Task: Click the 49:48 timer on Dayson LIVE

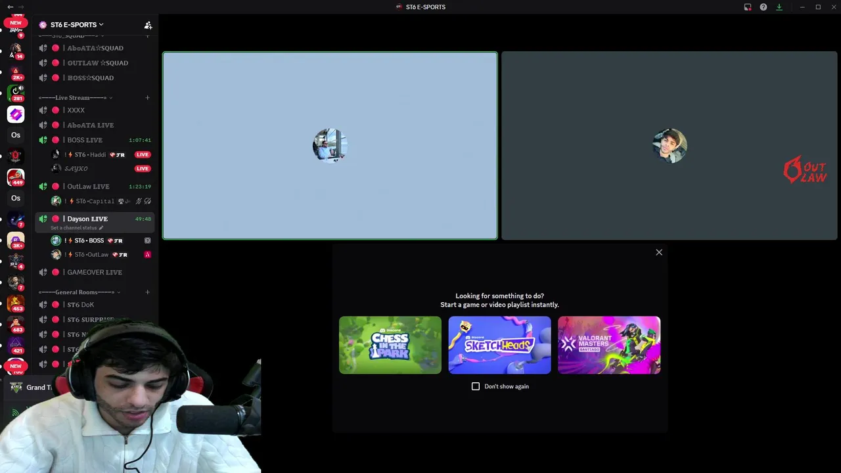Action: pyautogui.click(x=143, y=219)
